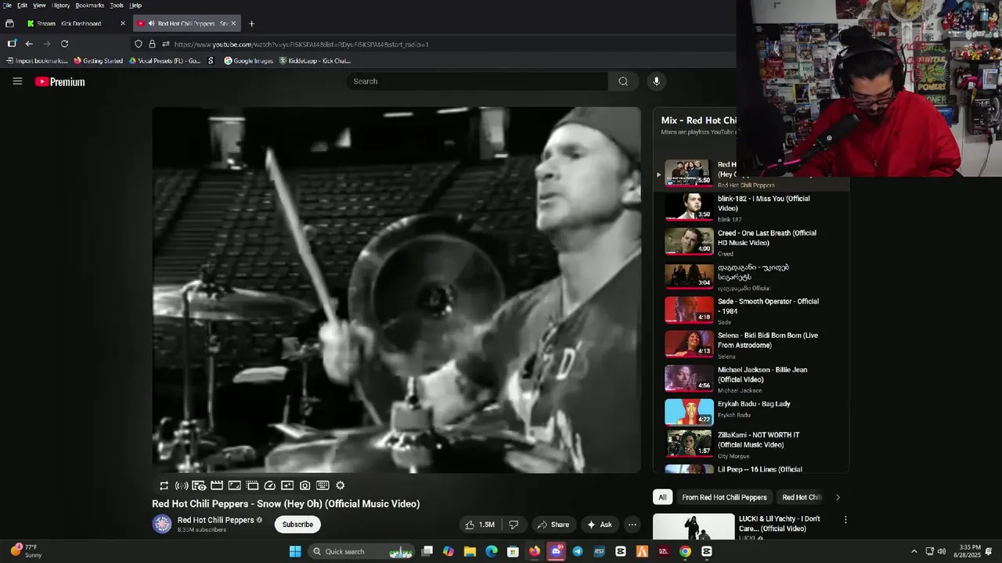Viewport: 1002px width, 563px height.
Task: Dislike the video with thumbs-down button
Action: [514, 525]
